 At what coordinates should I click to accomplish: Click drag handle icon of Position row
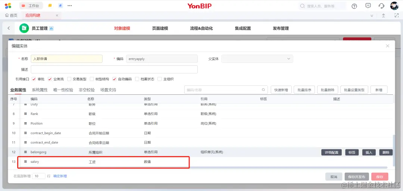click(x=25, y=123)
